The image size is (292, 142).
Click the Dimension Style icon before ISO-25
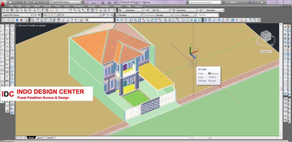147,10
